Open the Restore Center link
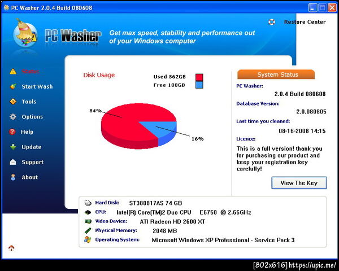The image size is (339, 271). (x=305, y=22)
